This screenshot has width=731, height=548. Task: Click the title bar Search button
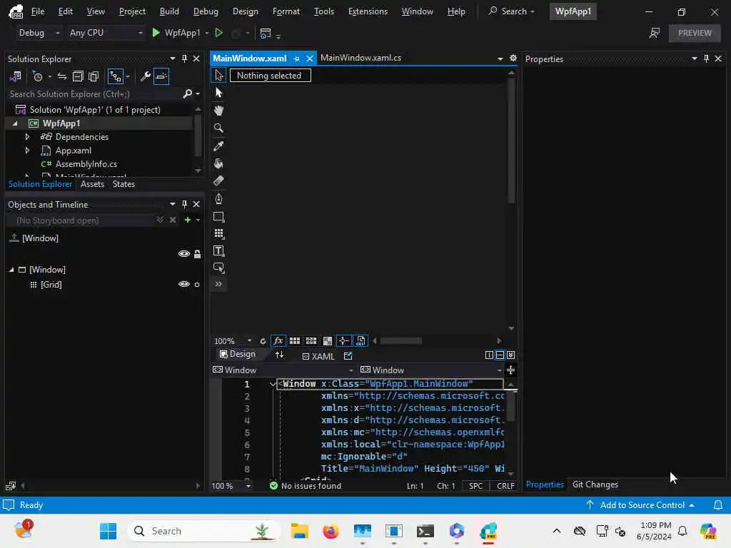point(511,11)
